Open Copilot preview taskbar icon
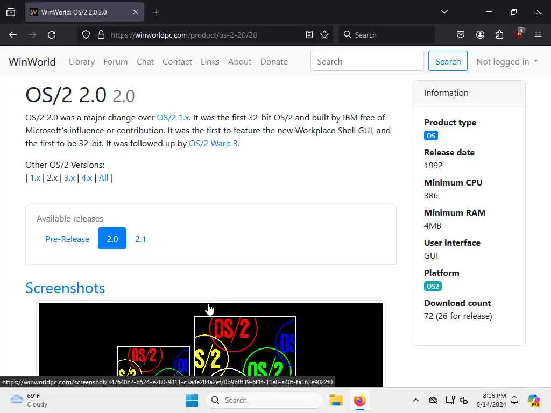This screenshot has width=551, height=413. tap(534, 400)
